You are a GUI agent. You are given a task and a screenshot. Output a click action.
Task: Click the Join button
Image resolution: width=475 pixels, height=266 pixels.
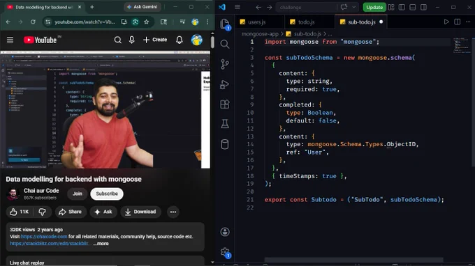(x=78, y=194)
